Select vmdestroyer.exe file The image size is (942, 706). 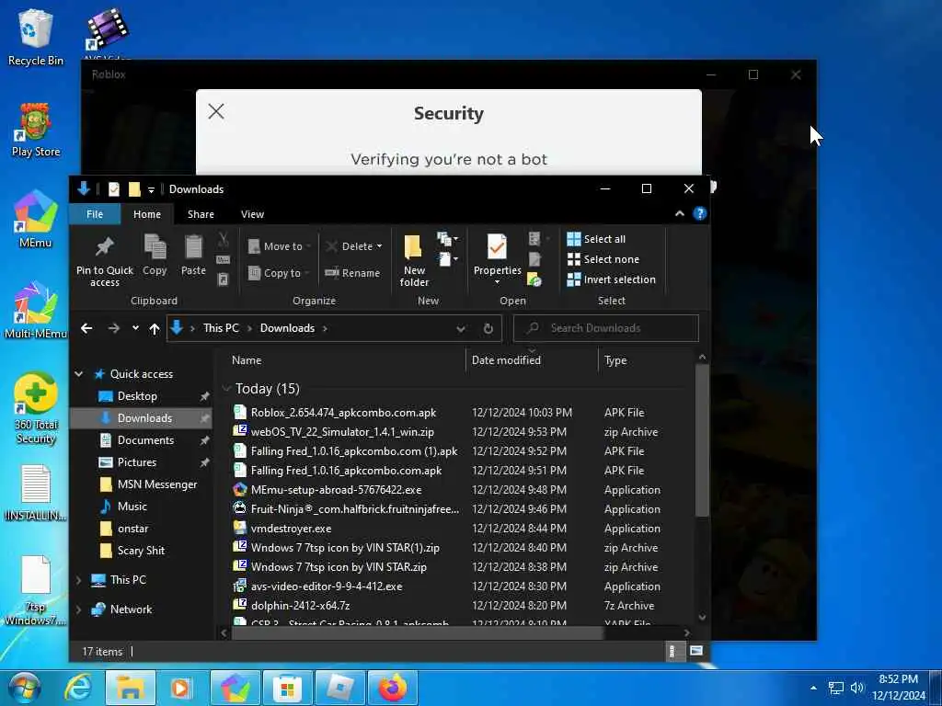coord(291,529)
